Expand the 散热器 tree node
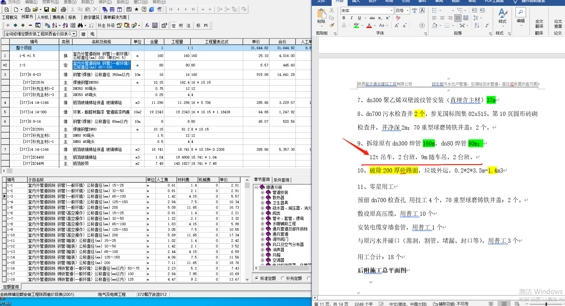565x306 pixels. pos(262,198)
